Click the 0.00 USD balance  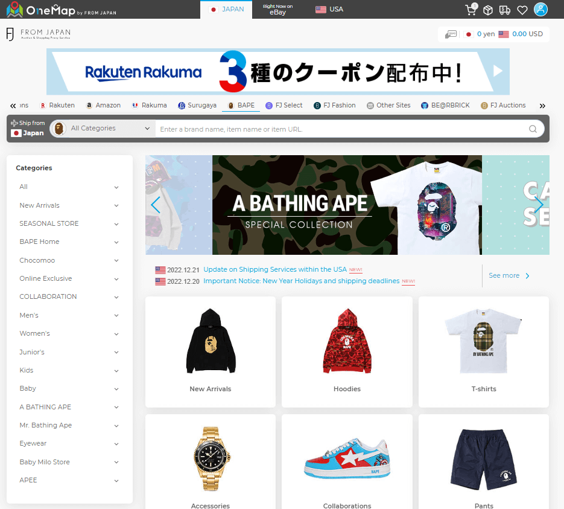pos(527,34)
